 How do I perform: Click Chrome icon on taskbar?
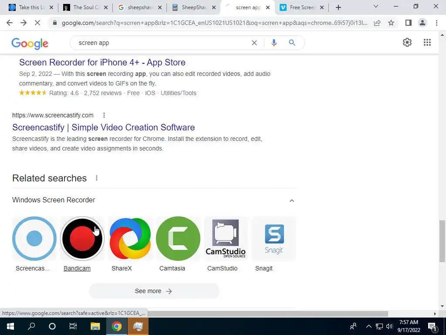tap(116, 326)
